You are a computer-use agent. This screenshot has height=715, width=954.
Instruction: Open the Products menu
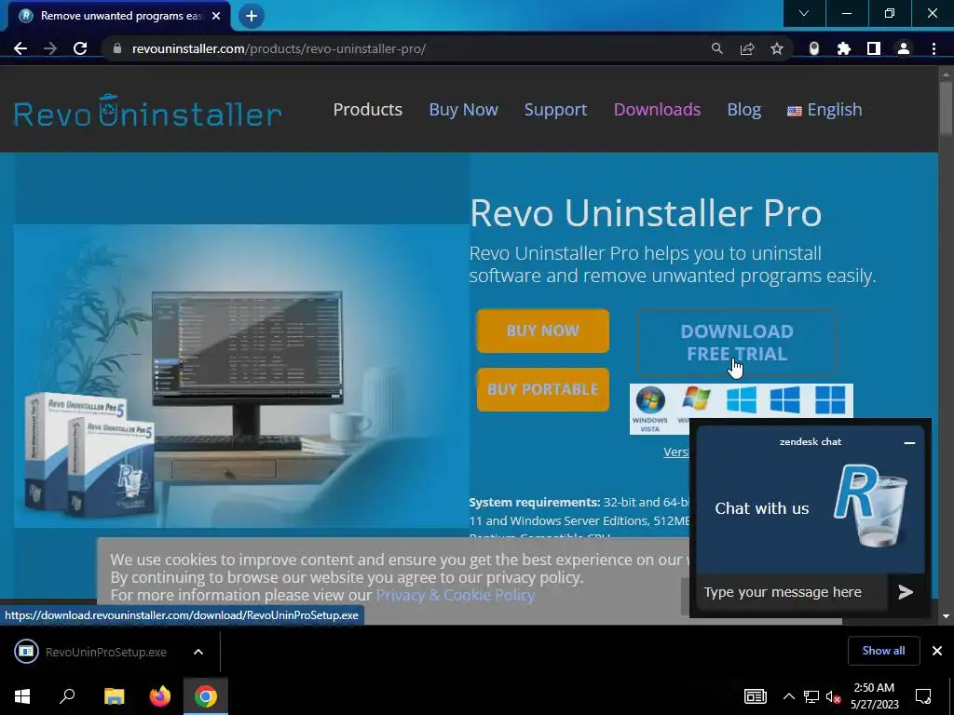pos(367,110)
